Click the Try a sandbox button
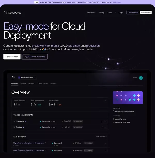The width and height of the screenshot is (155, 158). (12, 57)
